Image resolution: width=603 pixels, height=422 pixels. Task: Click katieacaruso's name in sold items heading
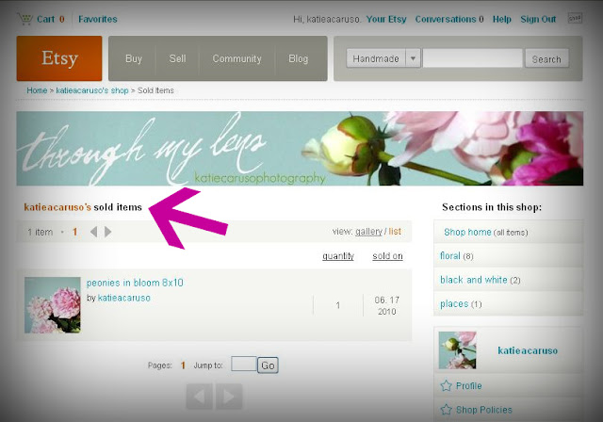coord(57,207)
